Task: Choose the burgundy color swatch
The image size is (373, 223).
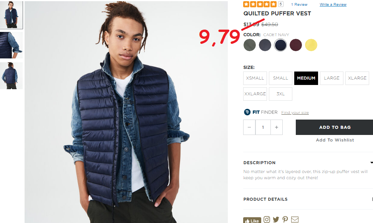Action: [x=296, y=45]
